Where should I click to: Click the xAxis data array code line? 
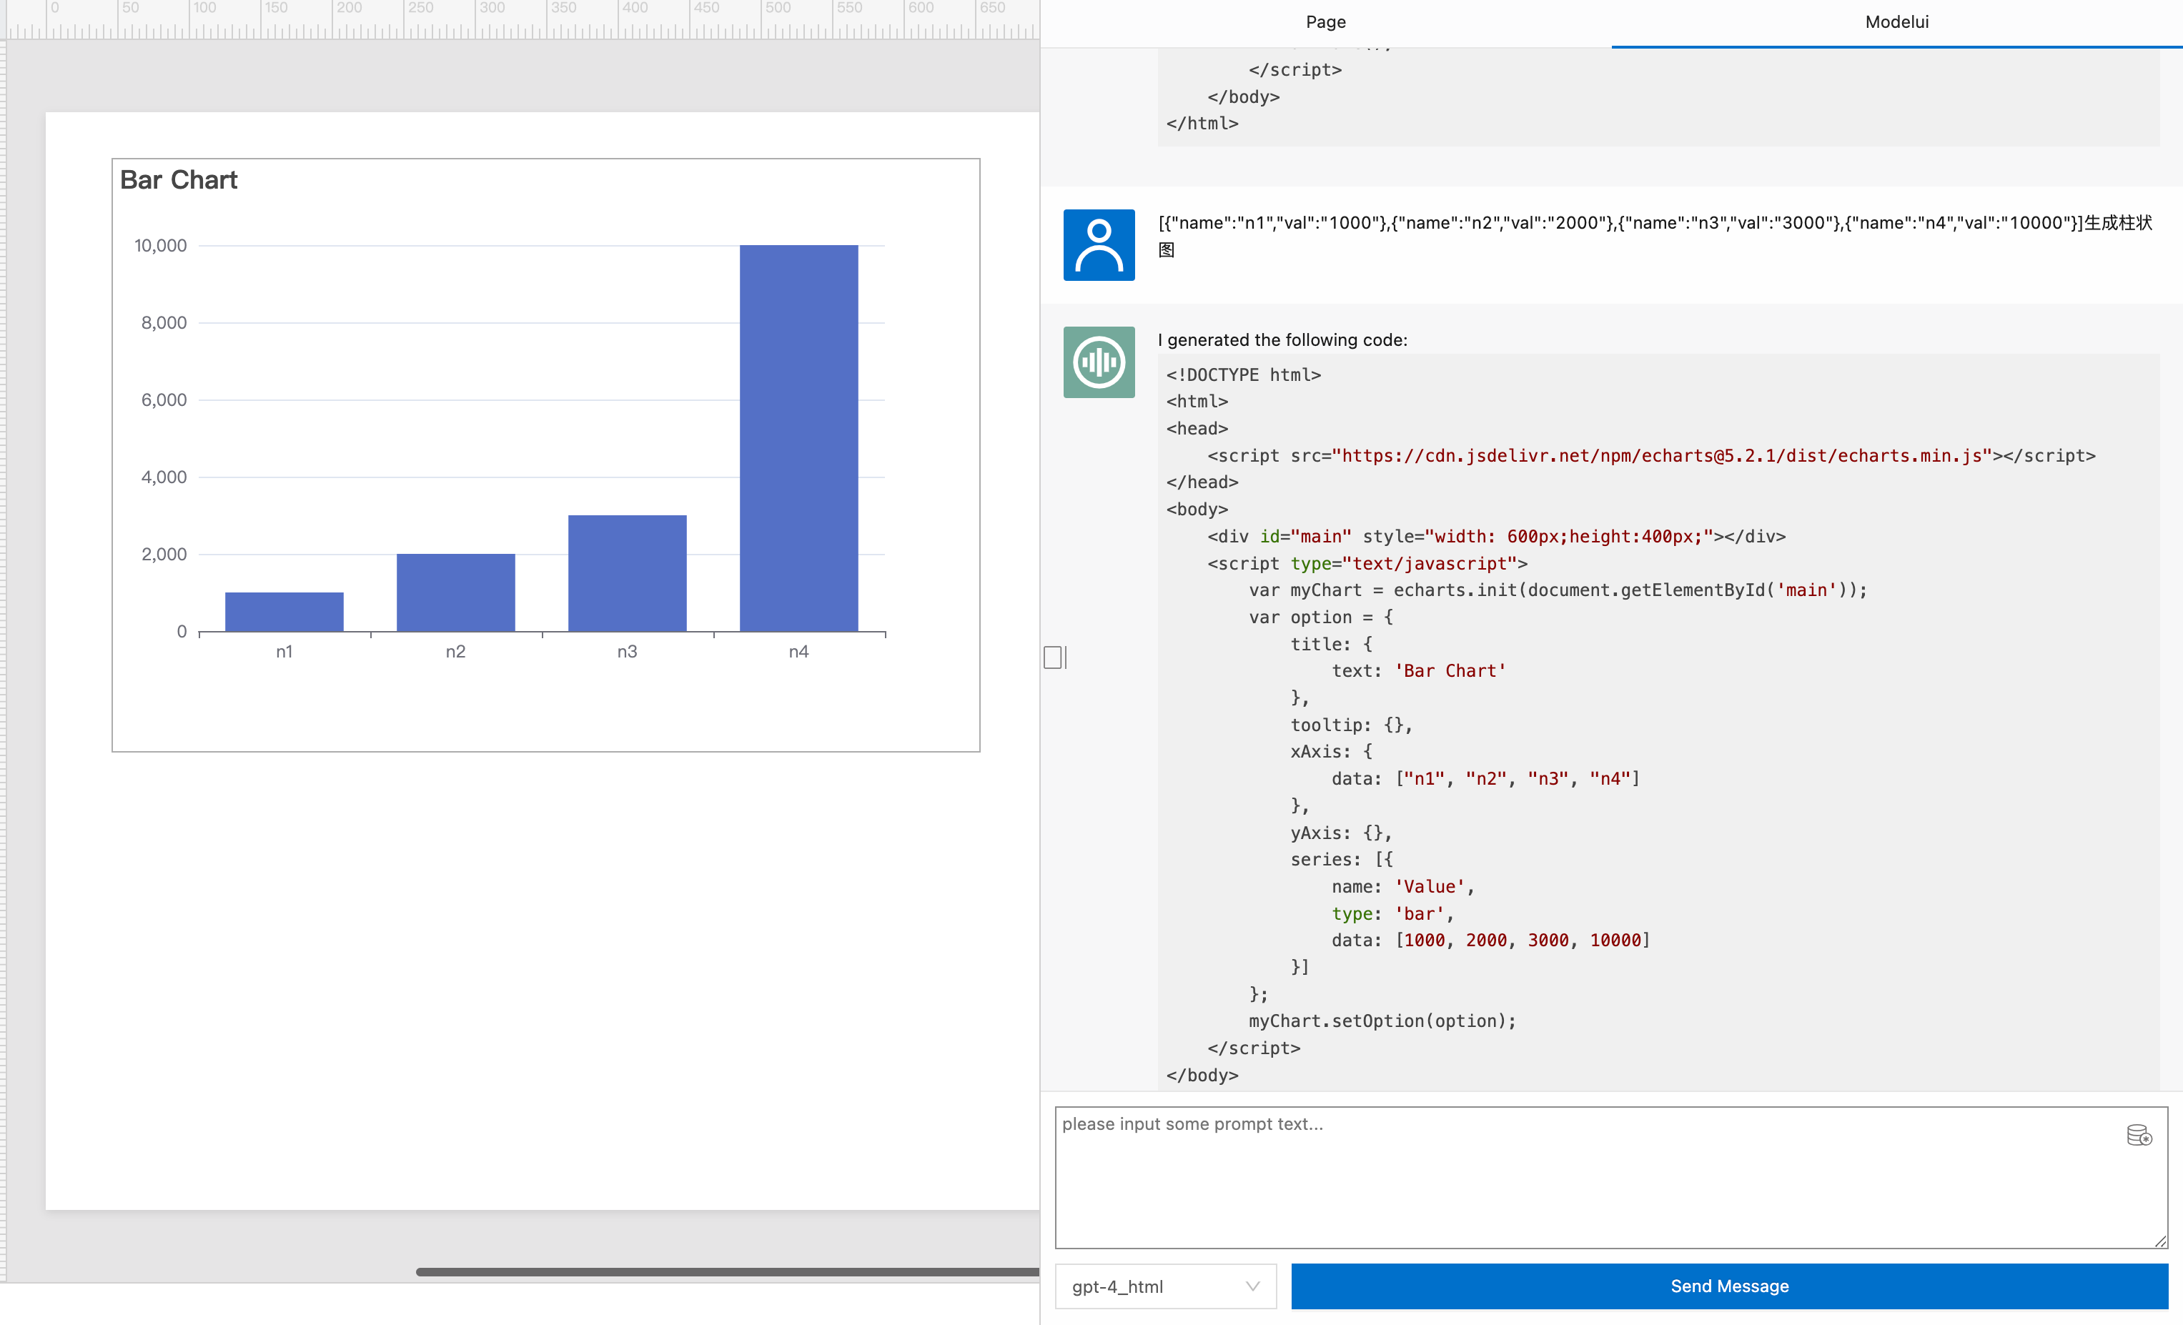tap(1486, 778)
